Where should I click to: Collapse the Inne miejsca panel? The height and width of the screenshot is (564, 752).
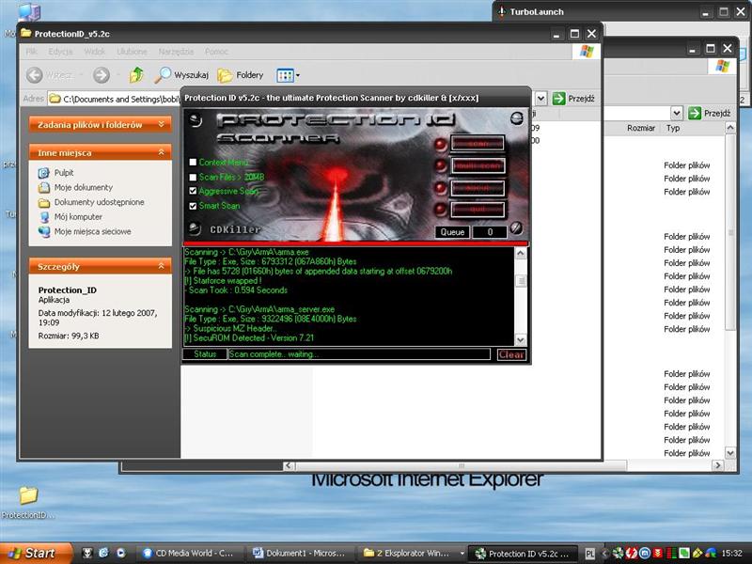click(162, 152)
